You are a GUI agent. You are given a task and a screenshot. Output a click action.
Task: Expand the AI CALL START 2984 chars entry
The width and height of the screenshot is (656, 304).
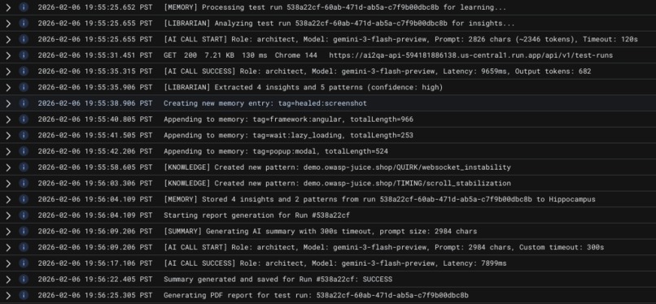tap(8, 247)
